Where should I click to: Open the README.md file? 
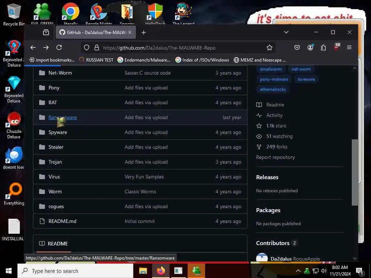62,221
